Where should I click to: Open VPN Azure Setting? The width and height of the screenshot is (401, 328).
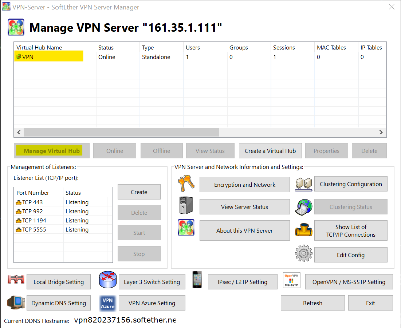[x=152, y=303]
